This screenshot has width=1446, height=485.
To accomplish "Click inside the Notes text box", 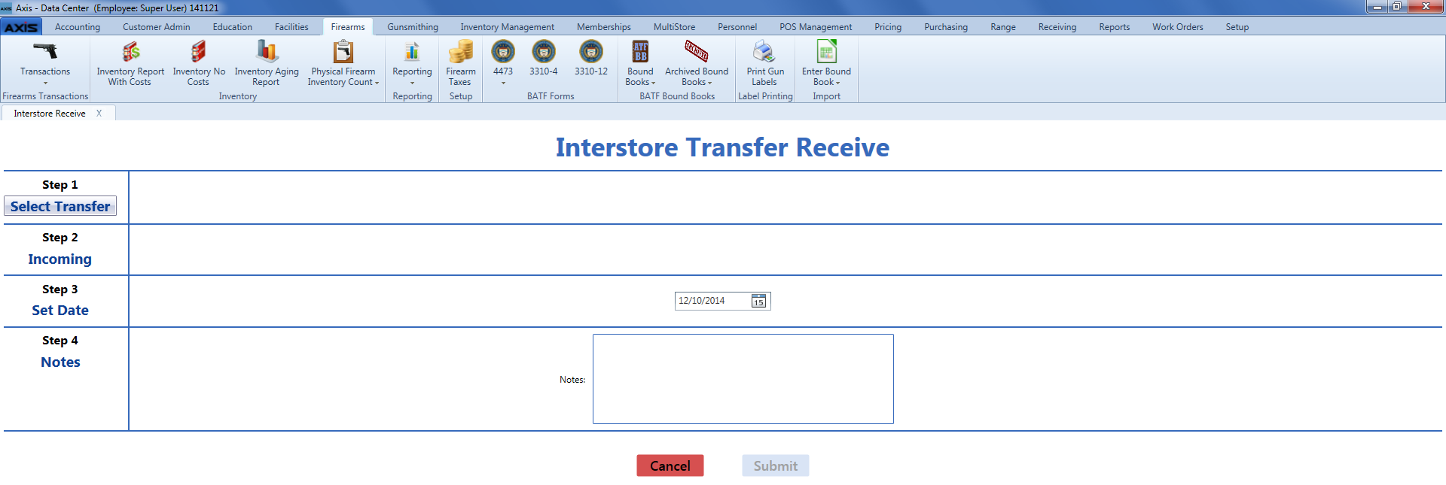I will (743, 379).
